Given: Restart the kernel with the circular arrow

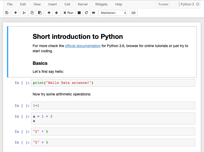Looking at the screenshot, I should click(86, 13).
